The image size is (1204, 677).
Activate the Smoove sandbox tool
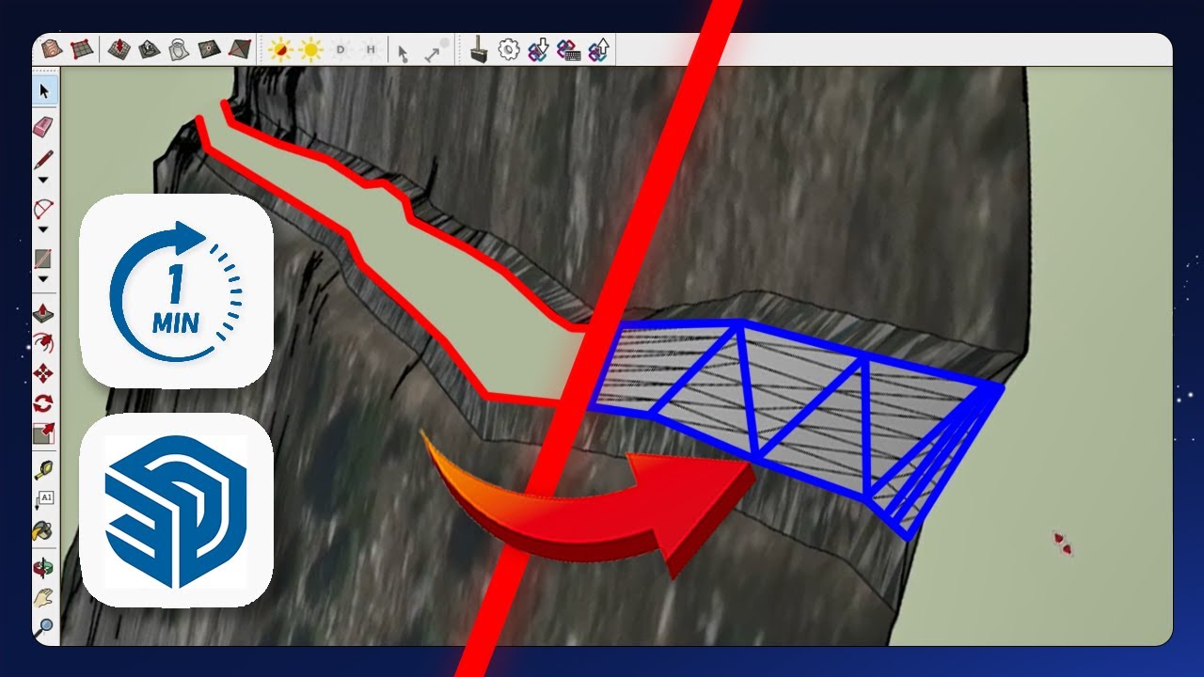118,49
